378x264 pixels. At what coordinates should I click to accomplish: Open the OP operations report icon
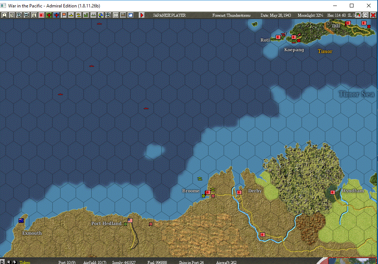point(116,15)
